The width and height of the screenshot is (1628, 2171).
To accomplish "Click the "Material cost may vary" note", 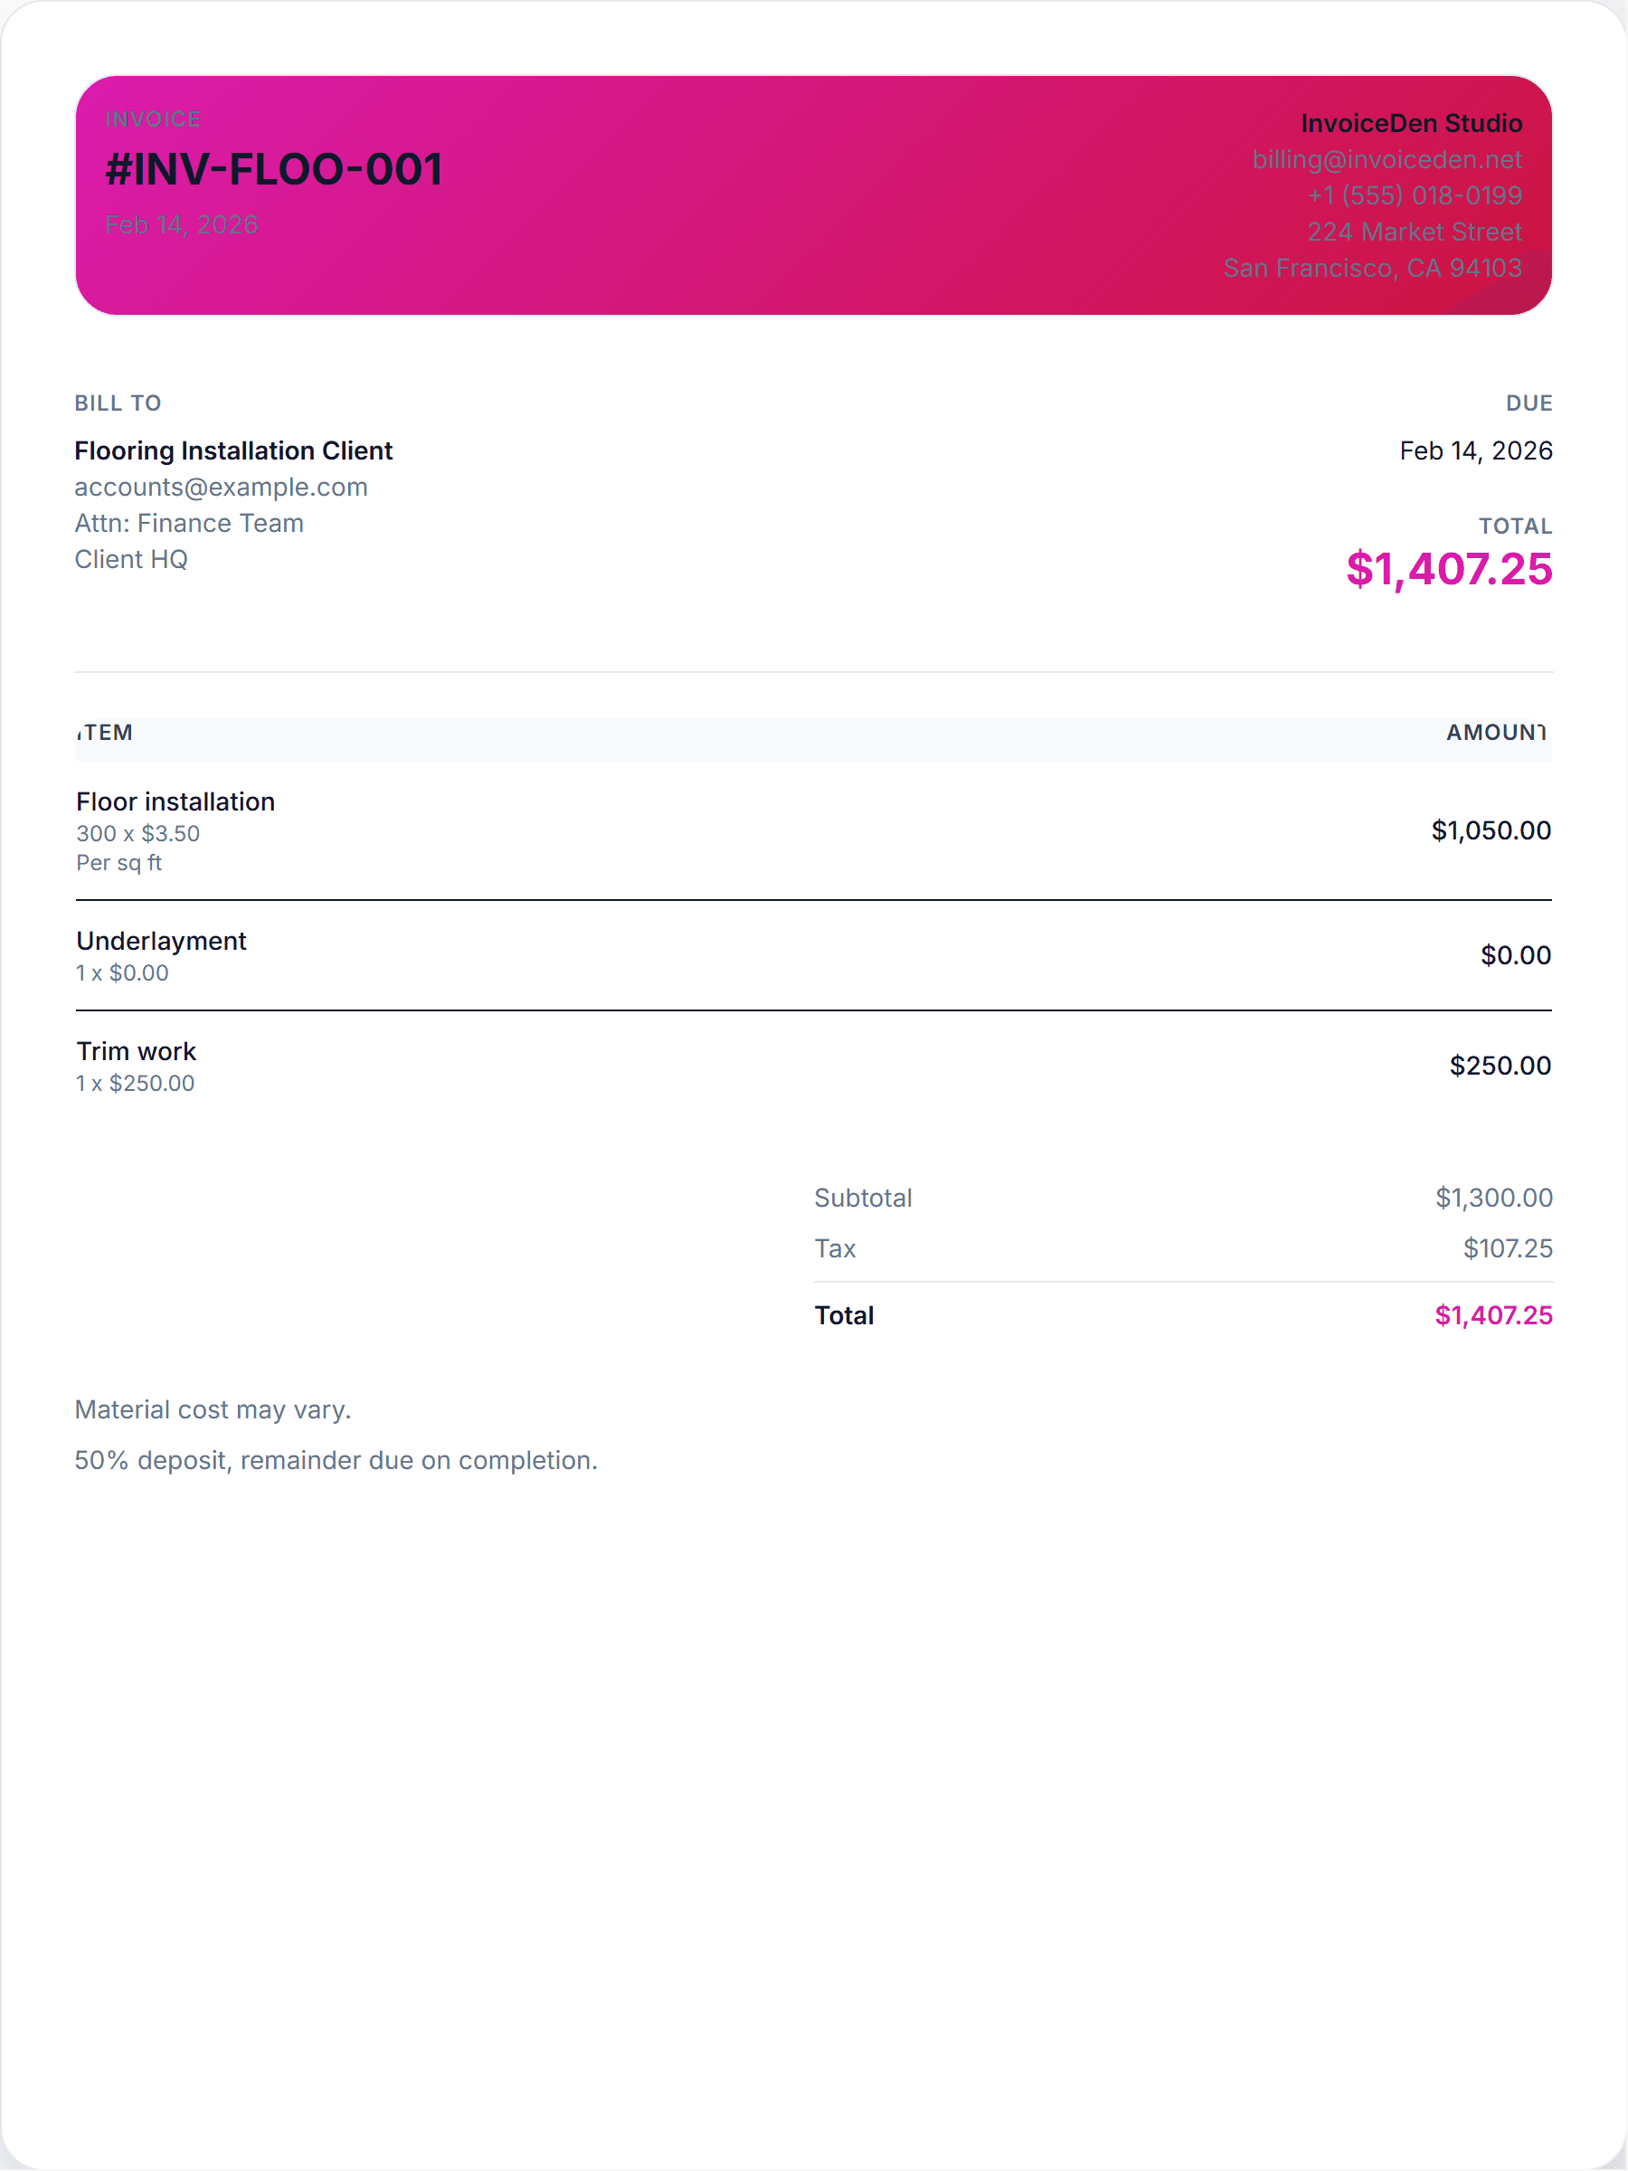I will point(213,1409).
